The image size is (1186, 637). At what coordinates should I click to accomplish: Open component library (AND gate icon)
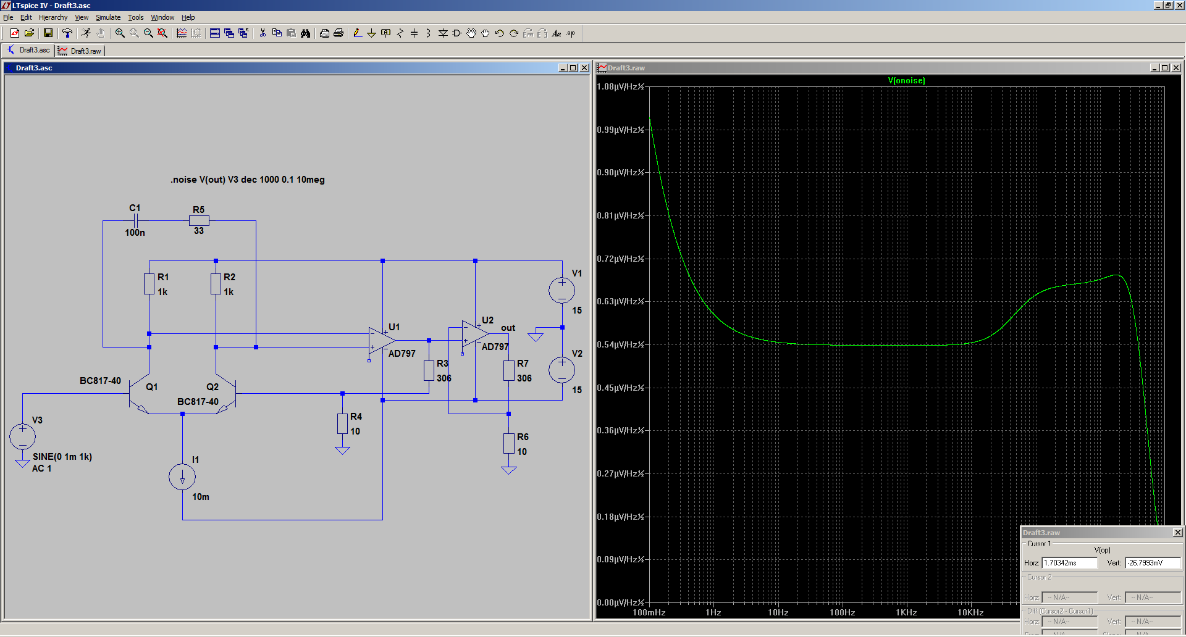(457, 33)
